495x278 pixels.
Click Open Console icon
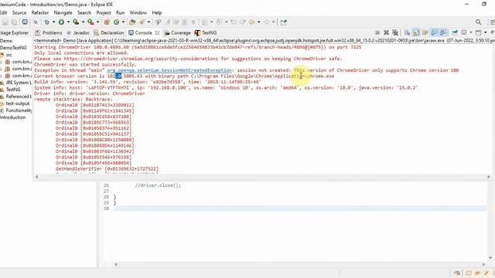[479, 32]
